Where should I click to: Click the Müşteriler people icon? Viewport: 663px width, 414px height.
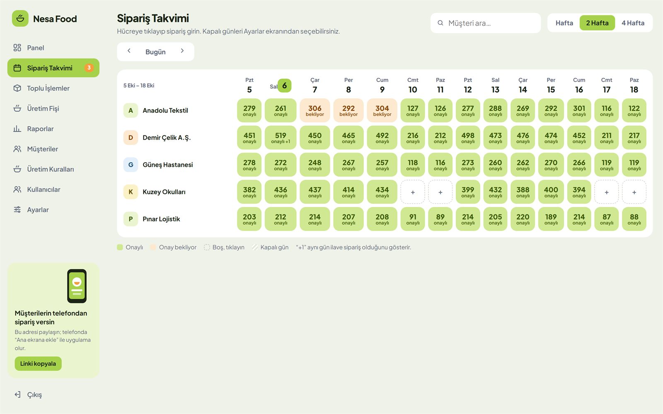[x=17, y=149]
